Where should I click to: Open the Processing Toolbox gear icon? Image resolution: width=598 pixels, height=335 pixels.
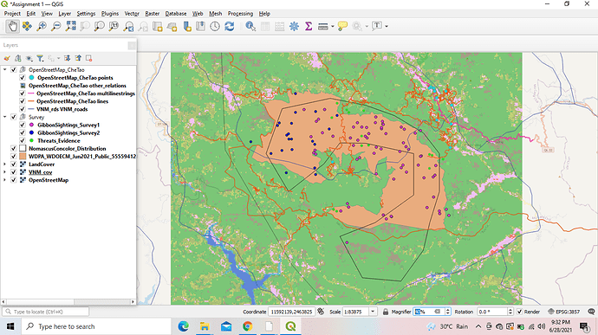click(294, 26)
